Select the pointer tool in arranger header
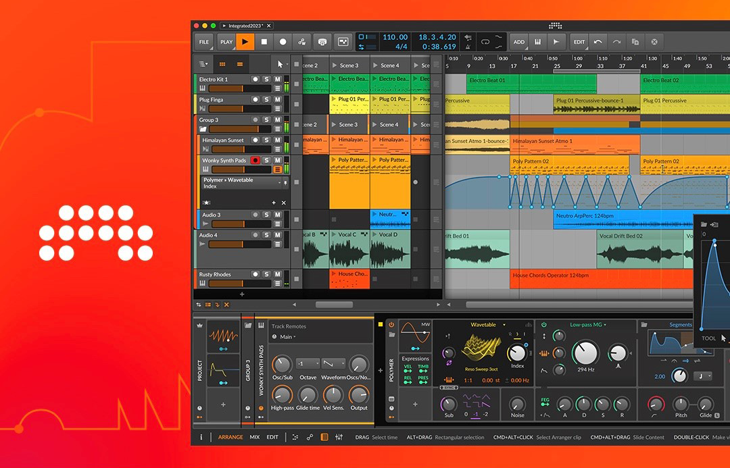 pyautogui.click(x=281, y=64)
